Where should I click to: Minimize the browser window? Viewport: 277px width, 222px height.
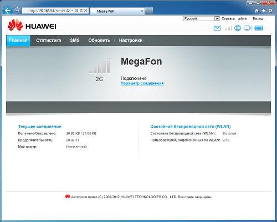tap(250, 3)
